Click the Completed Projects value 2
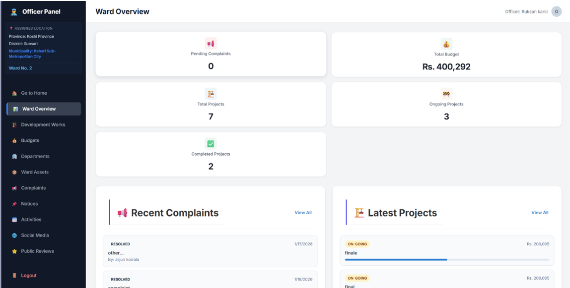 (211, 167)
